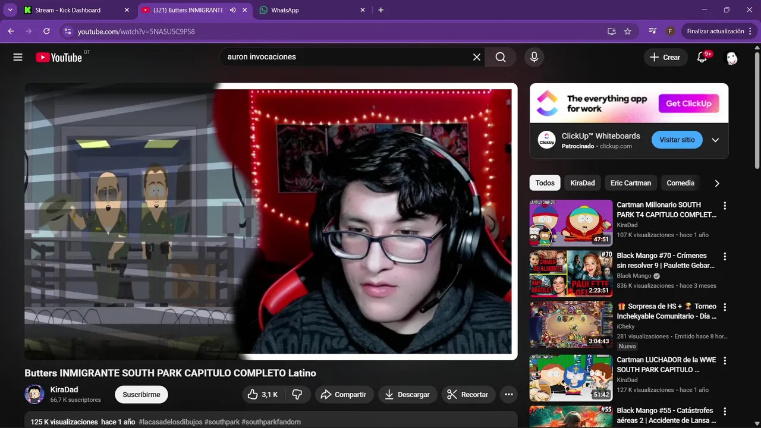Open media controls in Chrome toolbar
The image size is (761, 428).
(653, 31)
